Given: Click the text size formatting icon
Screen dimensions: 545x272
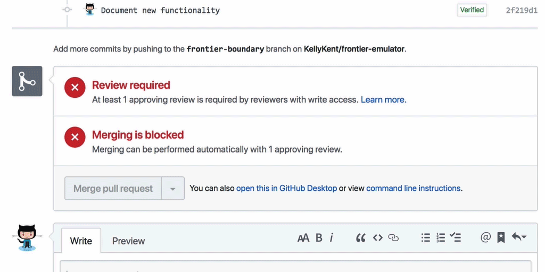Looking at the screenshot, I should click(x=303, y=238).
